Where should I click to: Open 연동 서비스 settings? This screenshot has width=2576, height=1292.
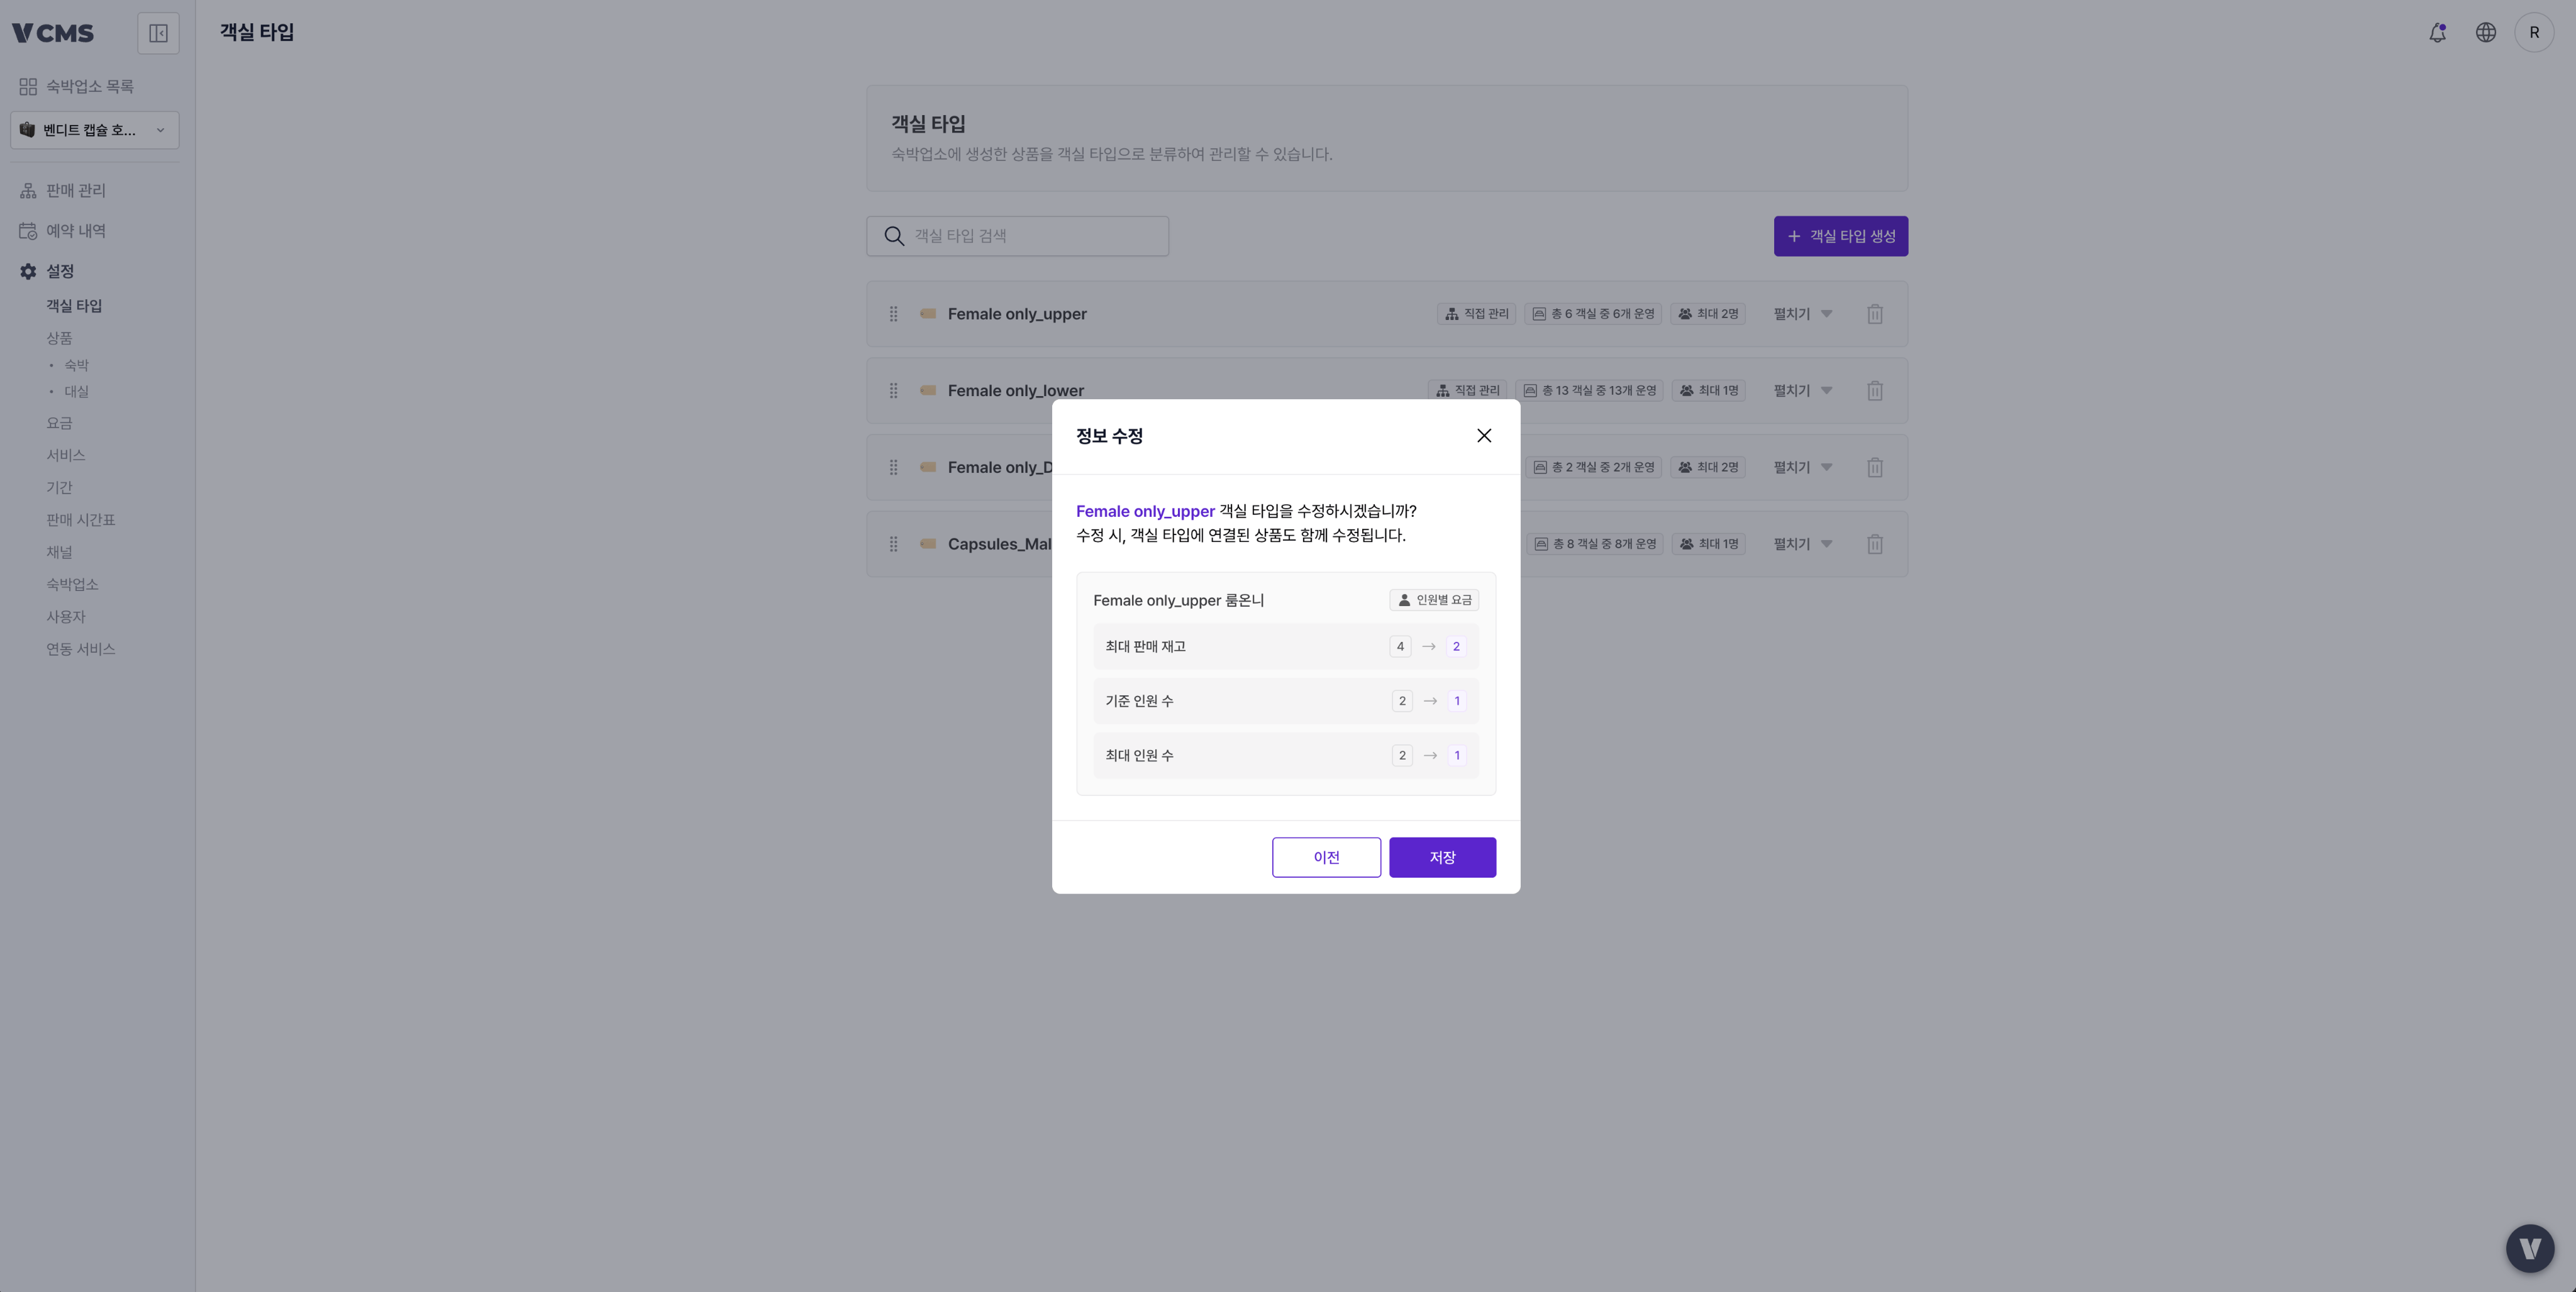click(x=81, y=650)
